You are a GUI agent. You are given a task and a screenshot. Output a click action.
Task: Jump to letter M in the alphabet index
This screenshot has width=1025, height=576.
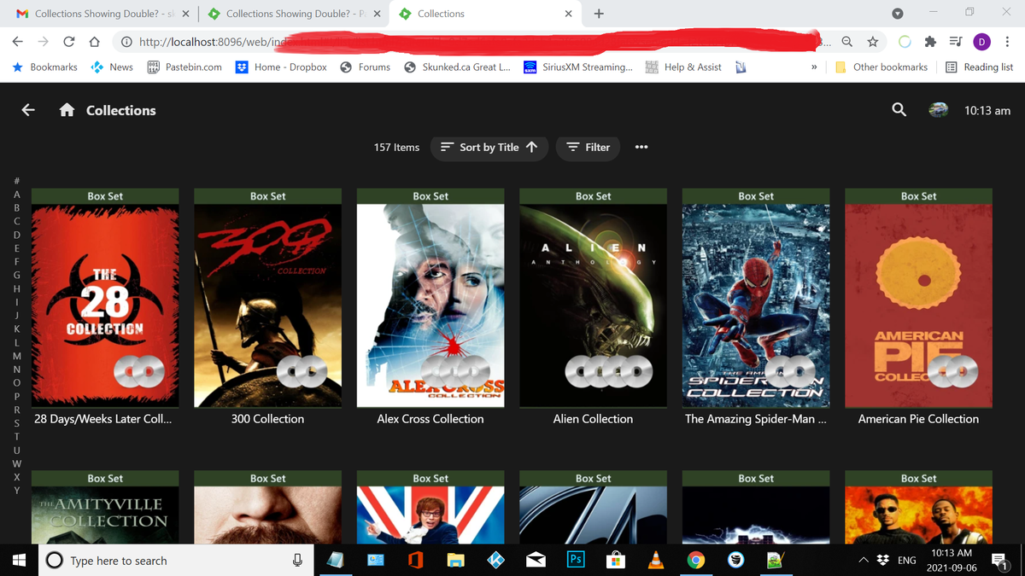pos(16,356)
